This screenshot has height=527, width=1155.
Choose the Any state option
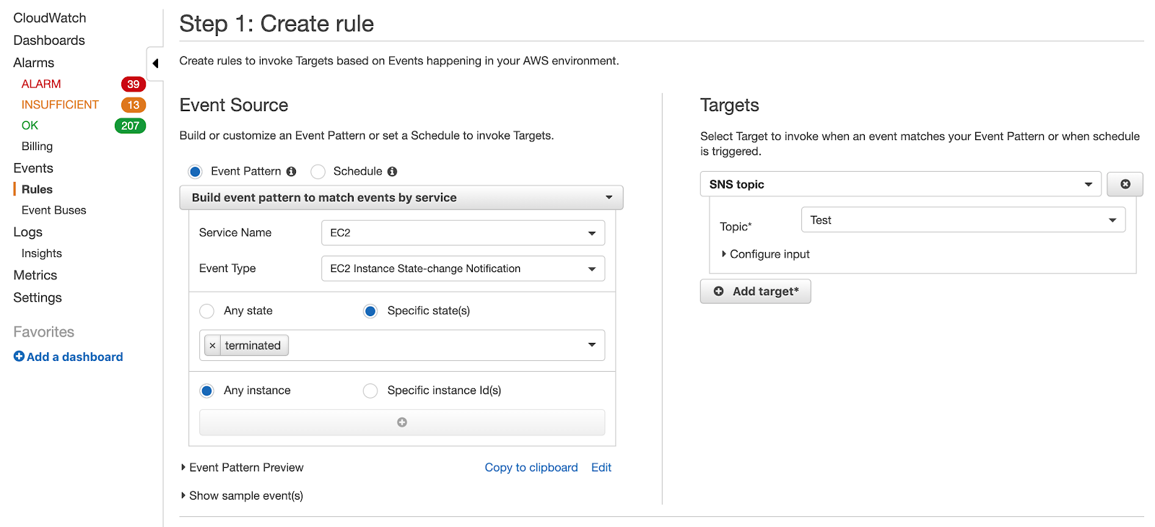point(207,311)
